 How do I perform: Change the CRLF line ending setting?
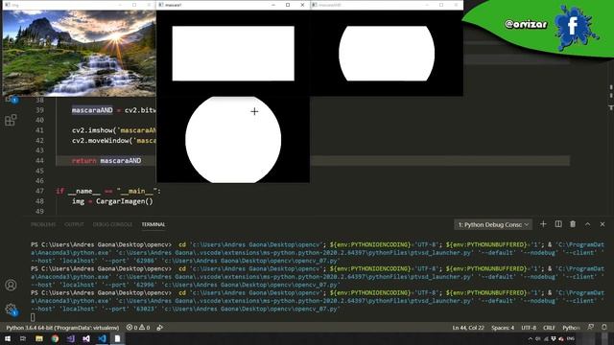click(x=549, y=328)
